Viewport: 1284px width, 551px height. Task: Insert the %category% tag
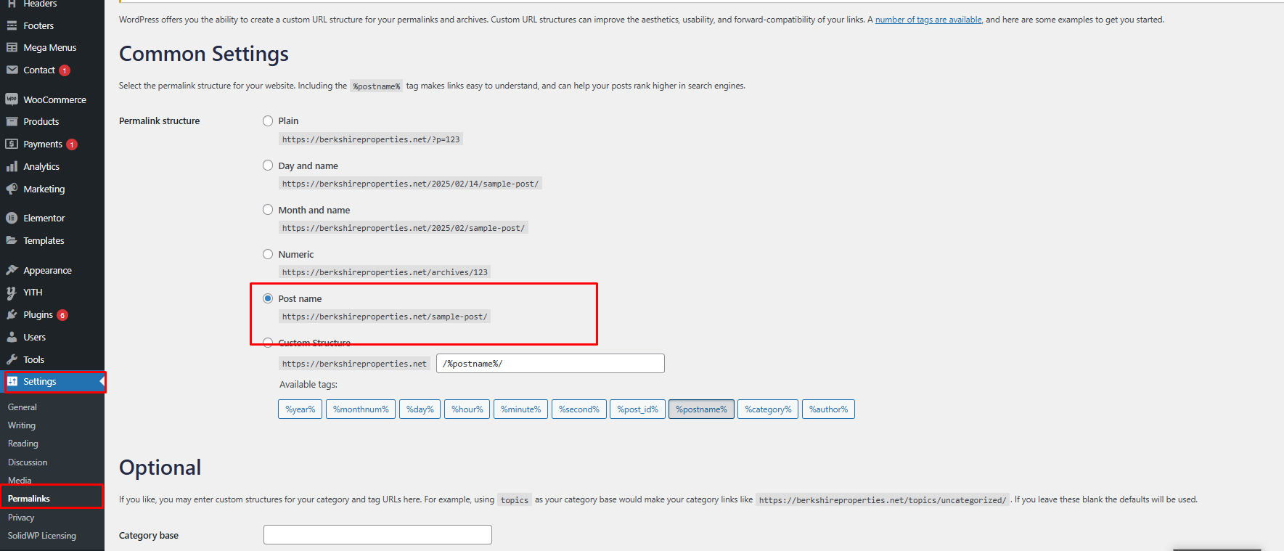768,409
